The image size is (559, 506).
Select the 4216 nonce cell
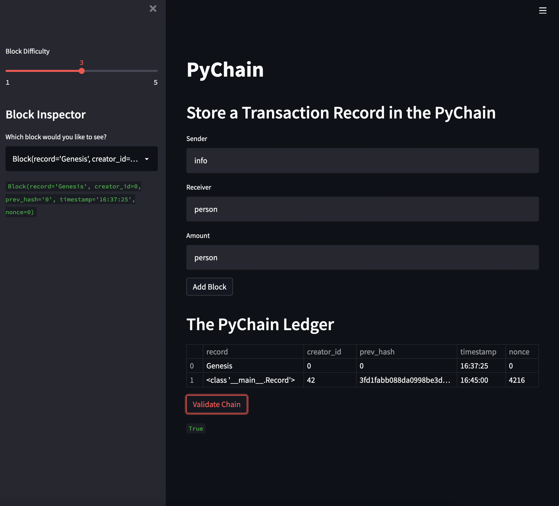tap(522, 380)
